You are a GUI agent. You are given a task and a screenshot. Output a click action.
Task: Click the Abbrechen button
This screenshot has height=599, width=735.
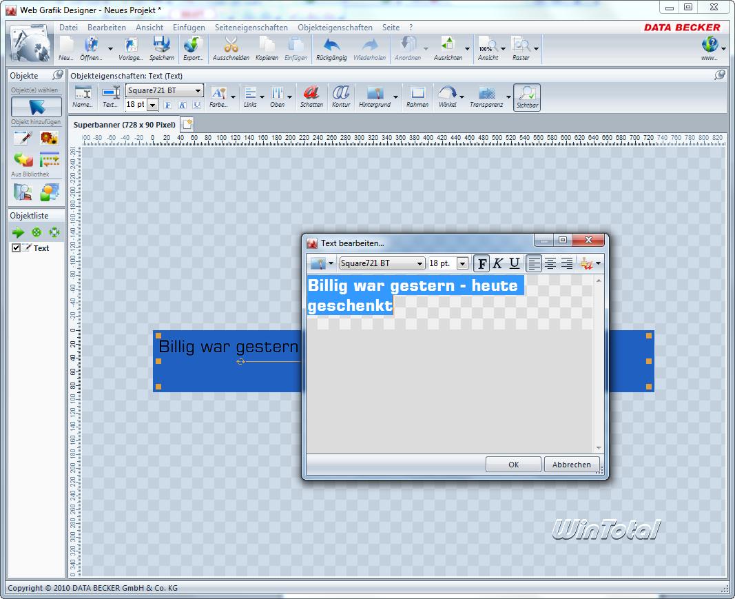(571, 465)
